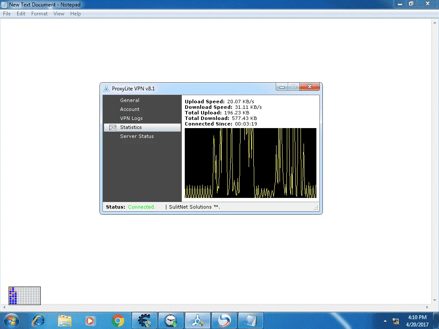The height and width of the screenshot is (329, 439).
Task: Launch Internet Explorer from the taskbar
Action: [38, 320]
